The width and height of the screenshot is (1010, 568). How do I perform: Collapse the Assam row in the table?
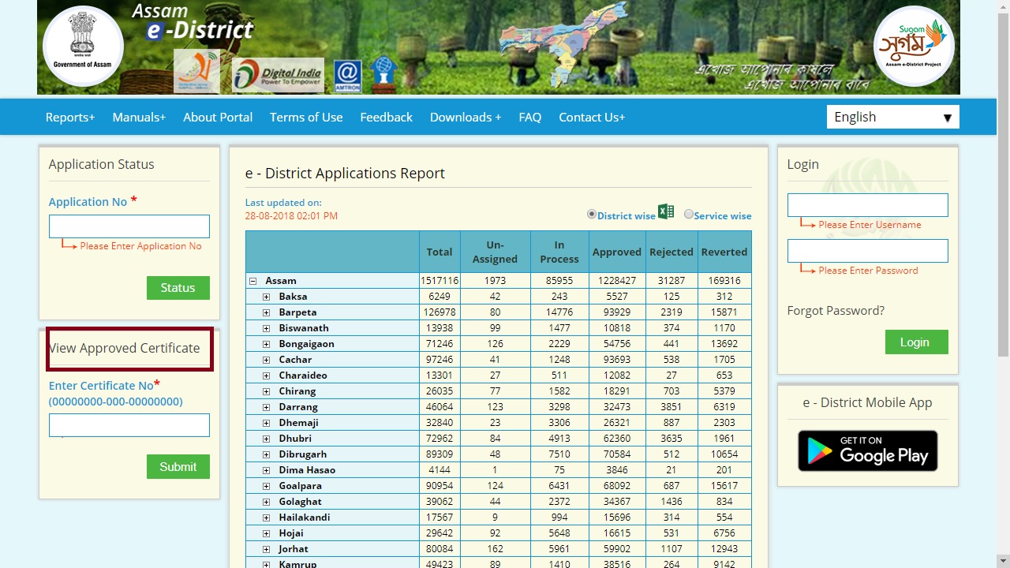coord(253,281)
